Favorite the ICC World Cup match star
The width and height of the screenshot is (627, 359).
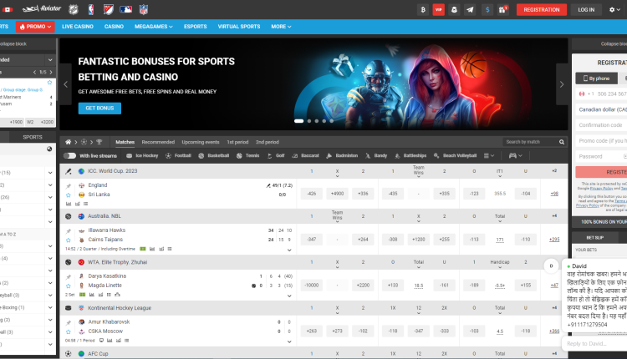tap(69, 194)
